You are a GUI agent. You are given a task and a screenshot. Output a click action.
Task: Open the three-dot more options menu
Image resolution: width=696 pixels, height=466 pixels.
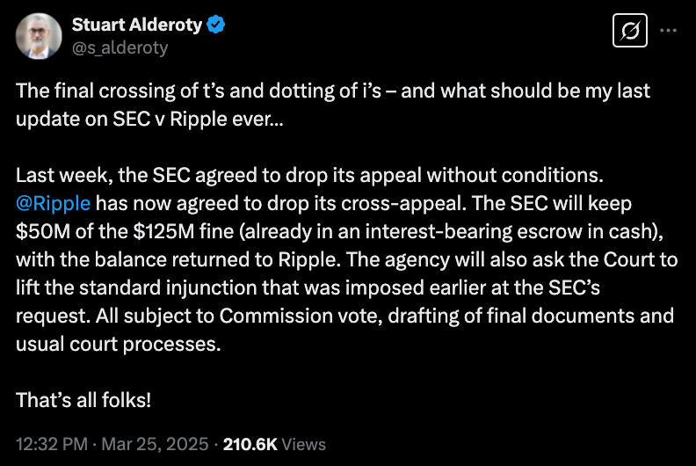click(668, 31)
